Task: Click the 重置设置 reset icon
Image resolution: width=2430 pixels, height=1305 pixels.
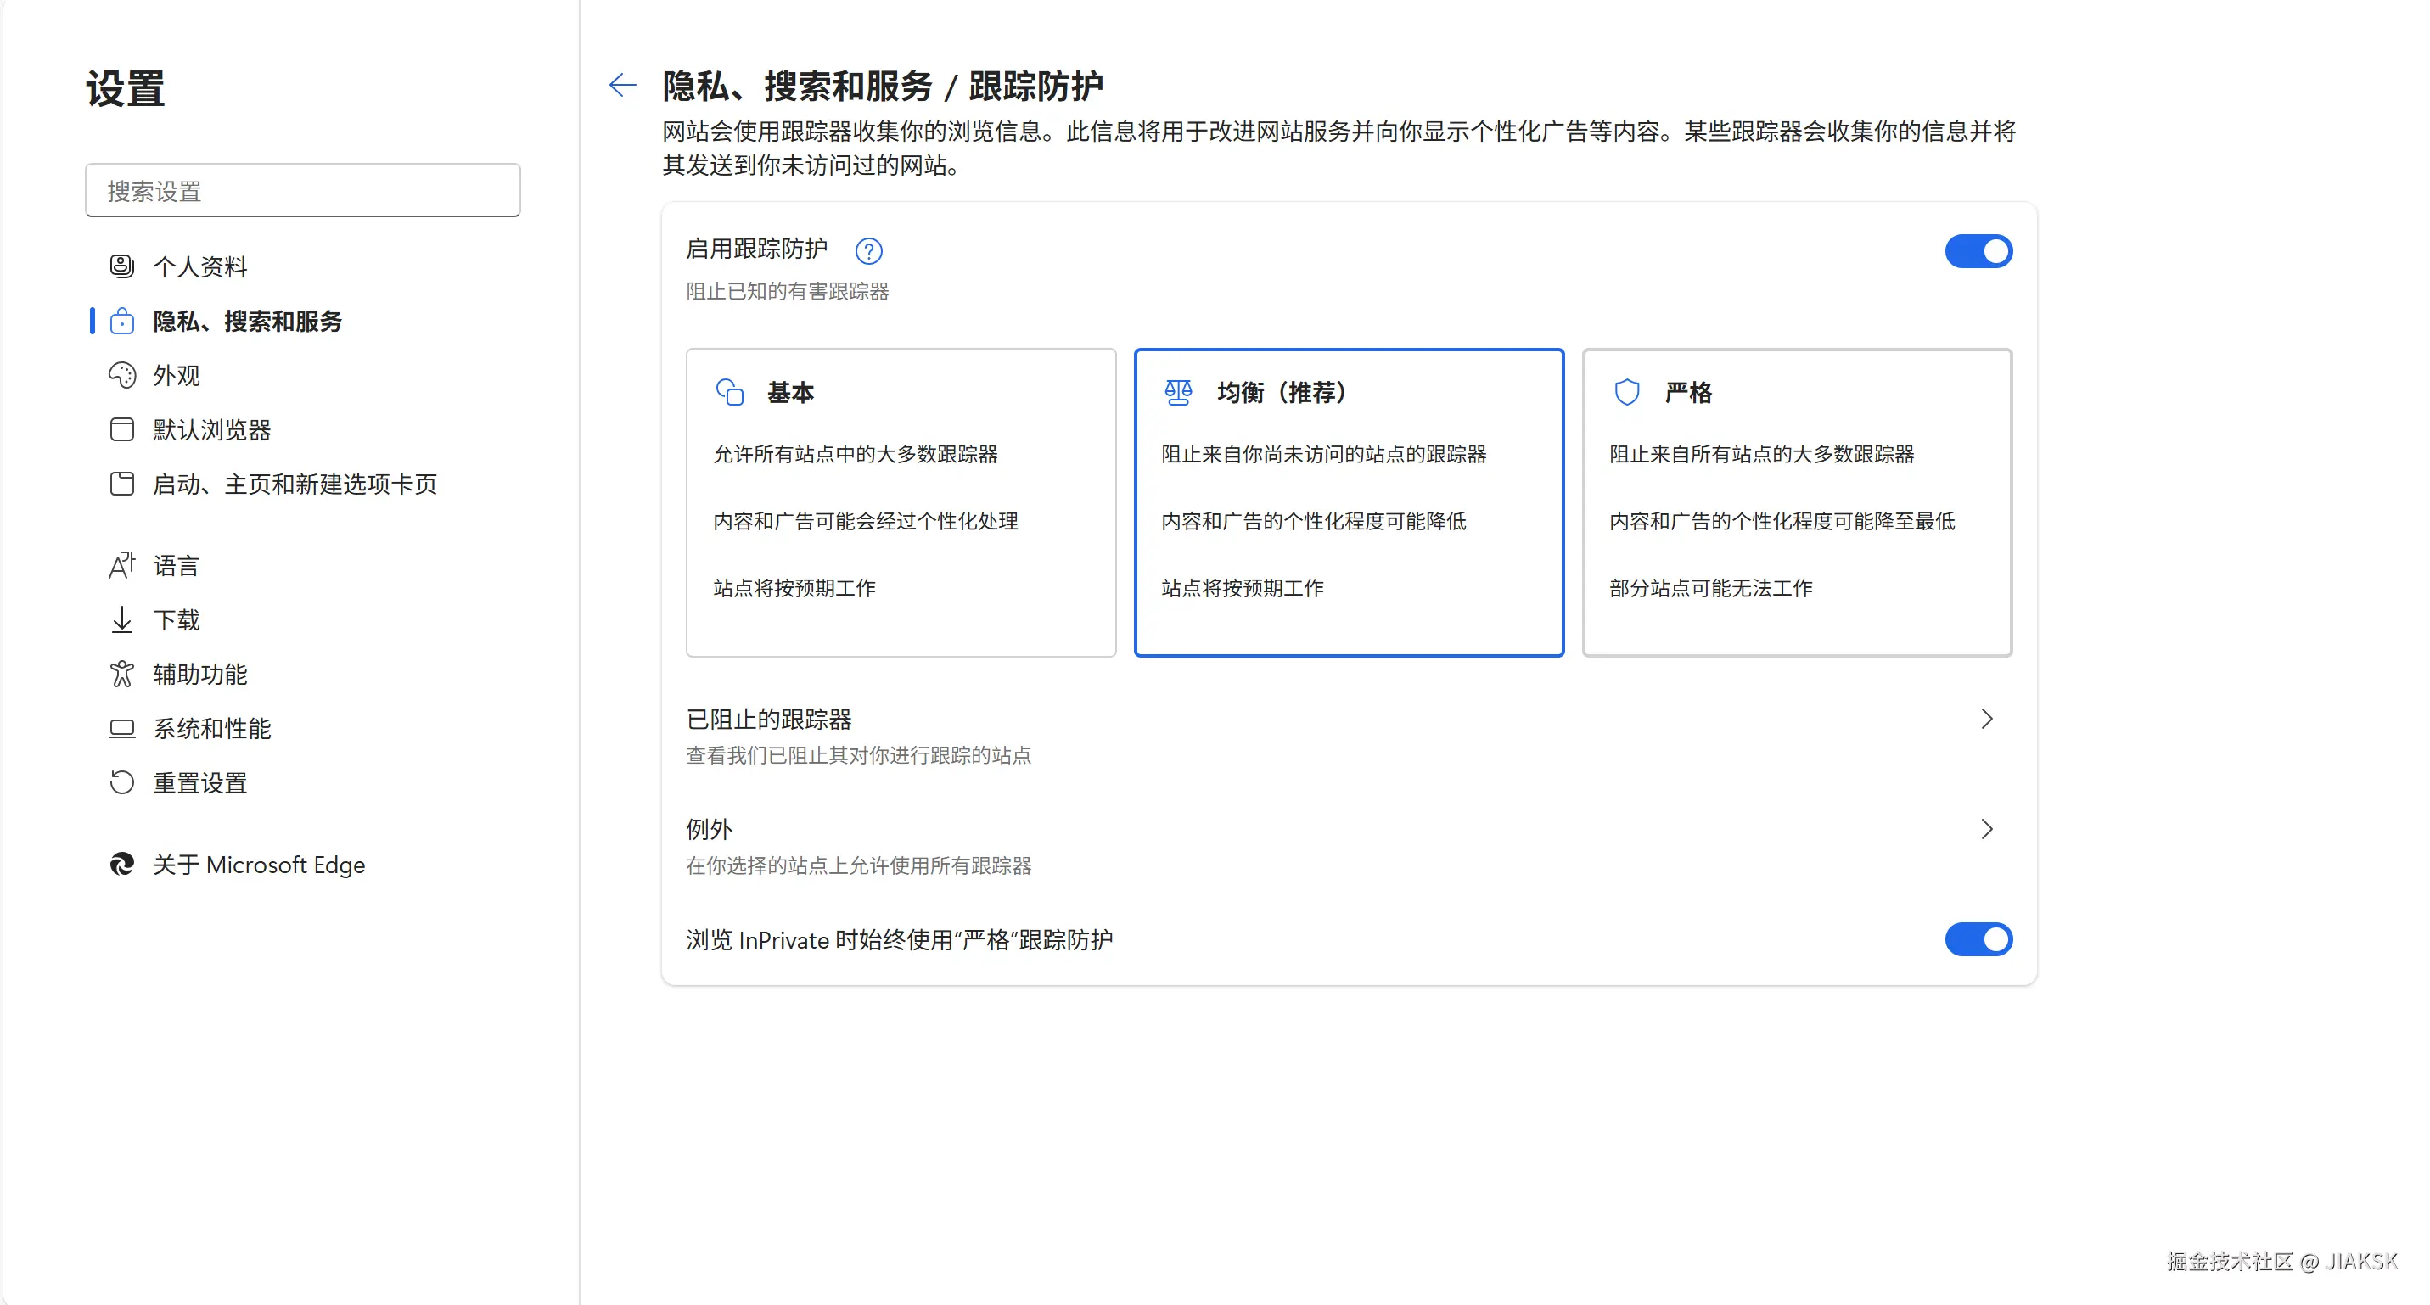Action: click(122, 781)
